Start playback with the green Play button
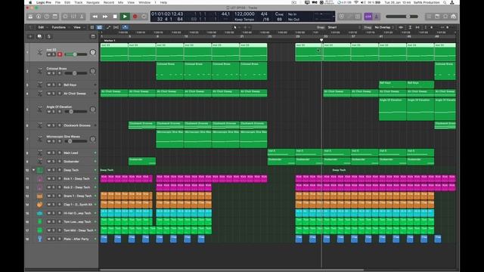This screenshot has height=272, width=484. point(125,17)
